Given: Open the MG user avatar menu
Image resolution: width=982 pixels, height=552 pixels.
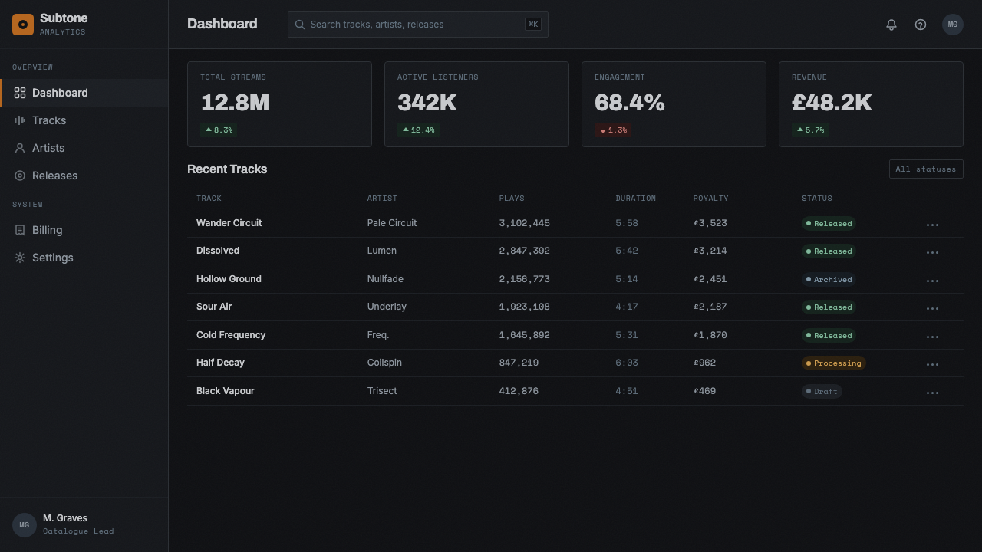Looking at the screenshot, I should tap(953, 25).
